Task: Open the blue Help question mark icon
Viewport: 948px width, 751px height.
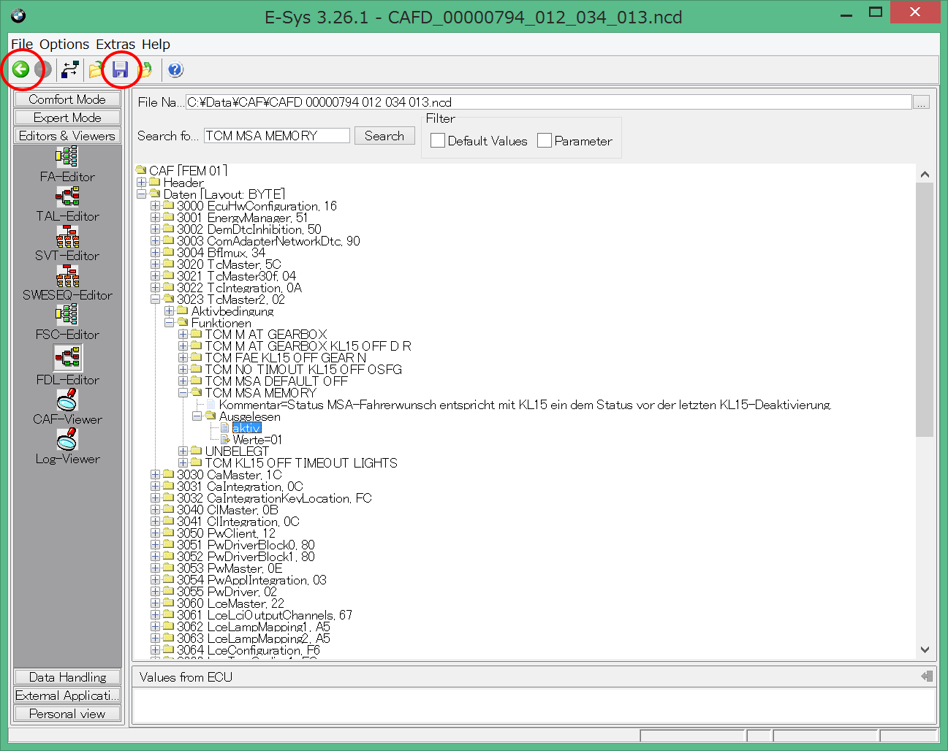Action: coord(175,69)
